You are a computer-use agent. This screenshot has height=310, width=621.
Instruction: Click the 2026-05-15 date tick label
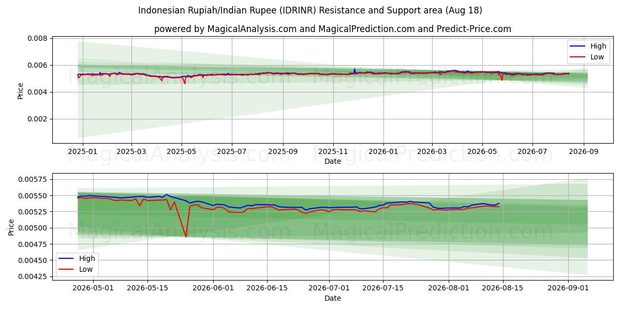(x=147, y=288)
